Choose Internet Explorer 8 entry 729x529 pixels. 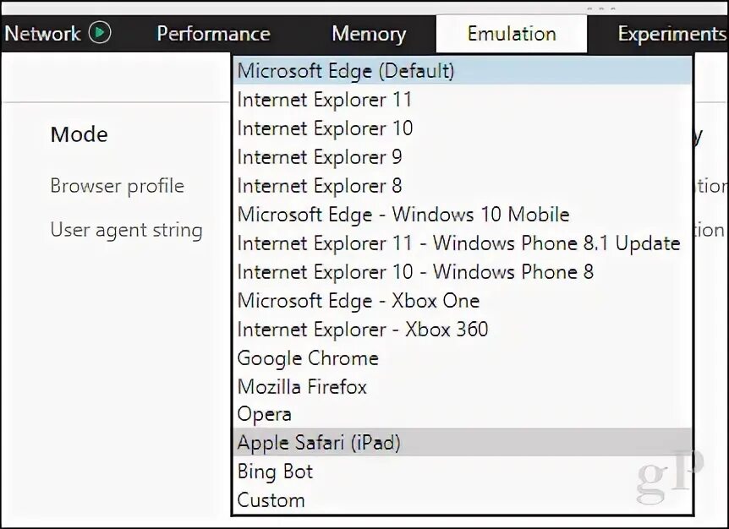pos(463,186)
